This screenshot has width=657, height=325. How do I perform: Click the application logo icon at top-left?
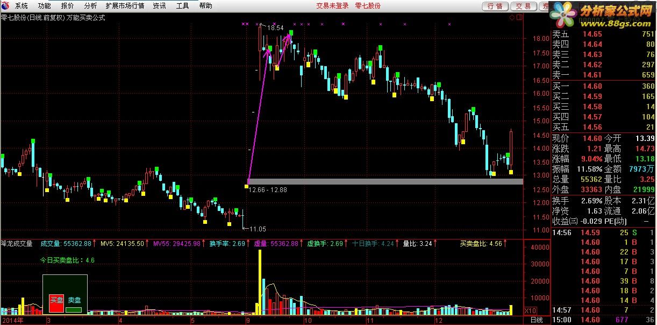pyautogui.click(x=5, y=6)
